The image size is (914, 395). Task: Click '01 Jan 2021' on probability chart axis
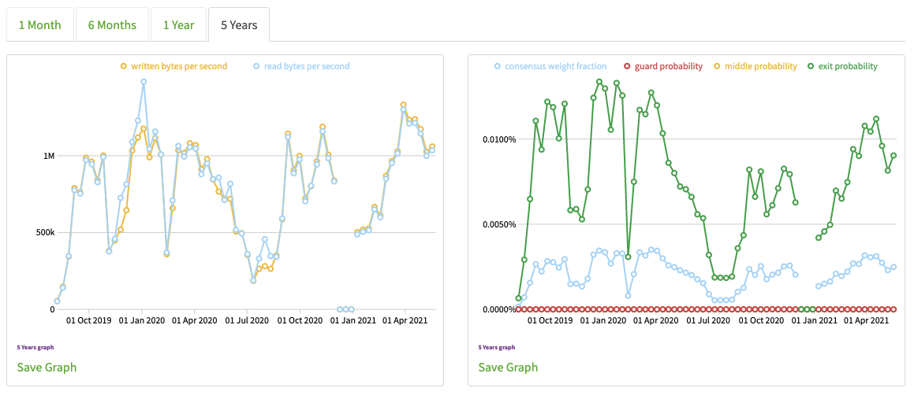click(x=814, y=320)
